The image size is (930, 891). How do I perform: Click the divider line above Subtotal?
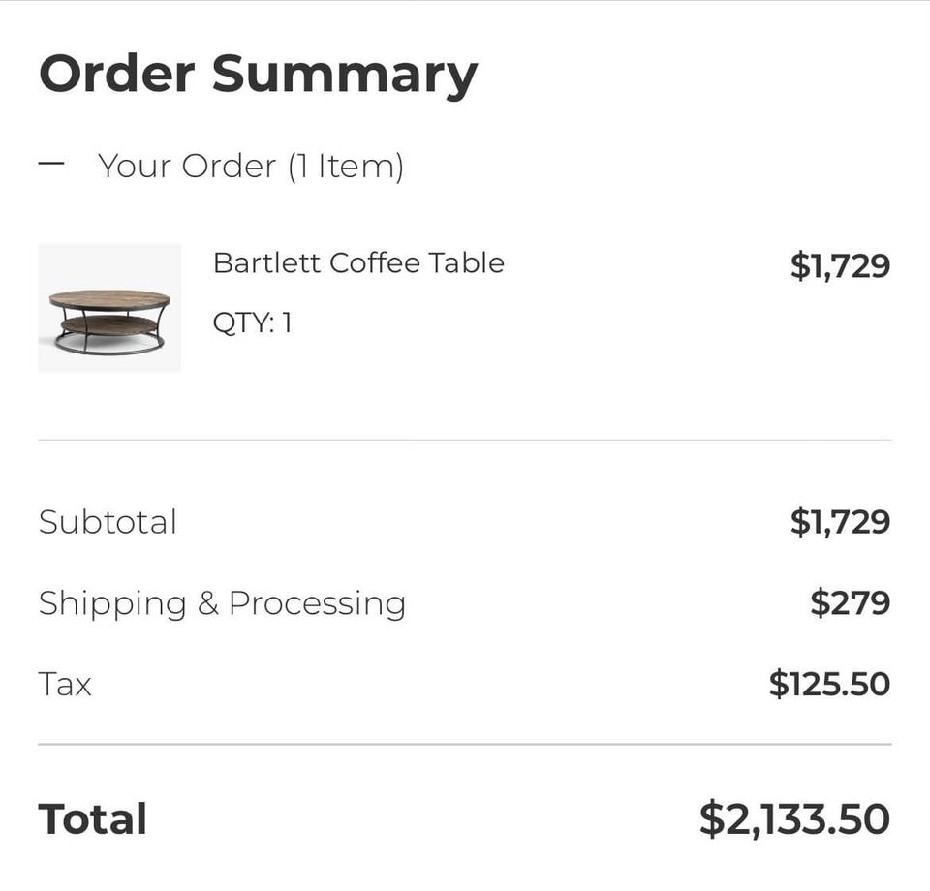[465, 440]
